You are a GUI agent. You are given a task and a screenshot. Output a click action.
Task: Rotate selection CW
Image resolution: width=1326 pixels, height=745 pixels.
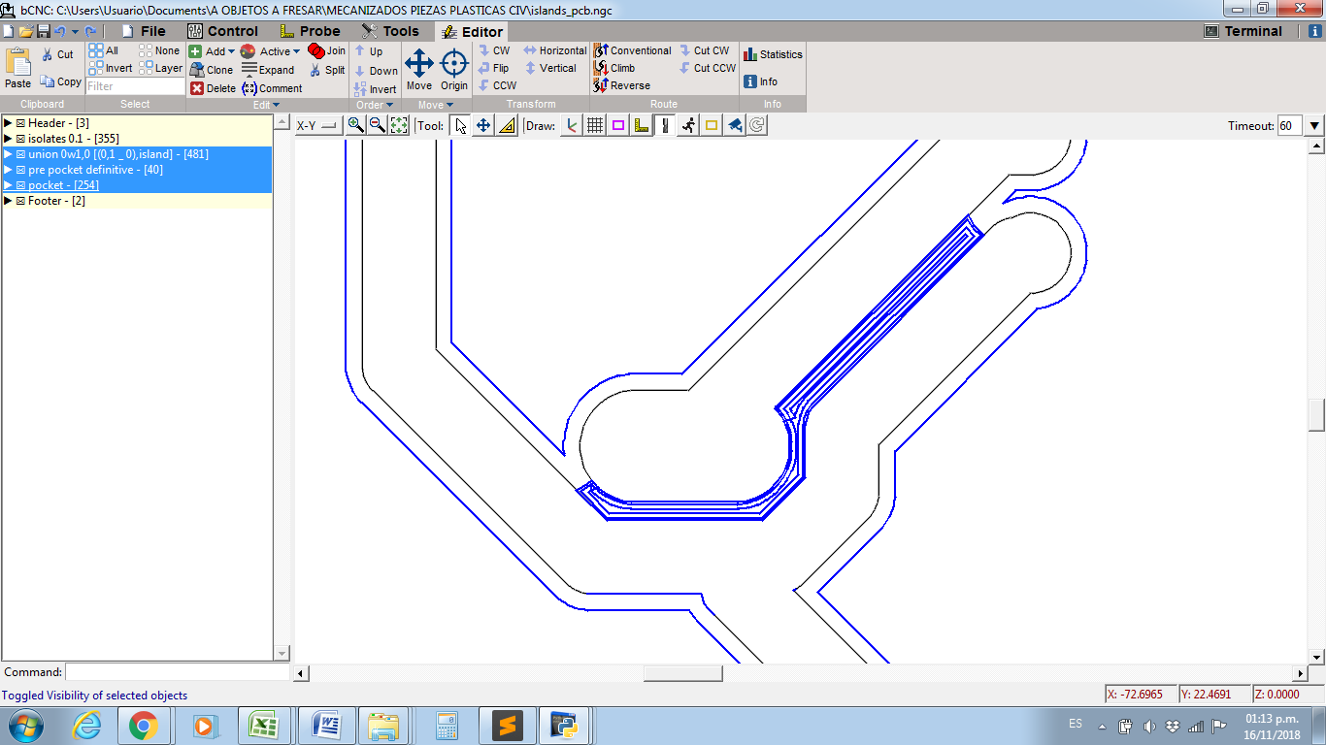(x=493, y=50)
